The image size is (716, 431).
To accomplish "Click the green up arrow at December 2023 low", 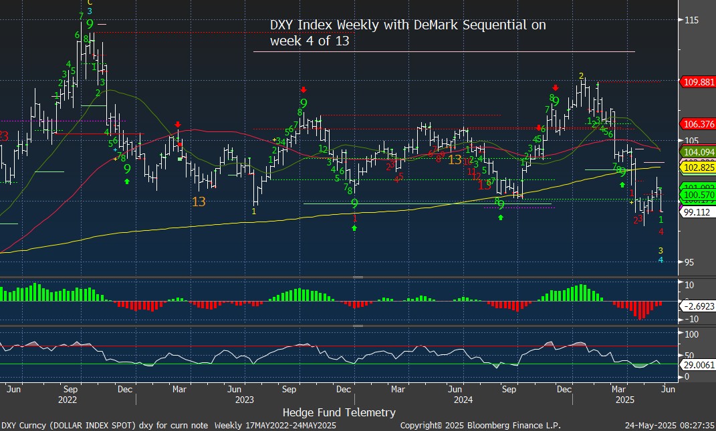I will 354,228.
